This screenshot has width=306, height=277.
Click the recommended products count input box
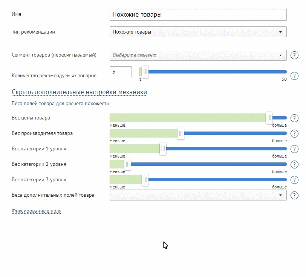pos(121,72)
